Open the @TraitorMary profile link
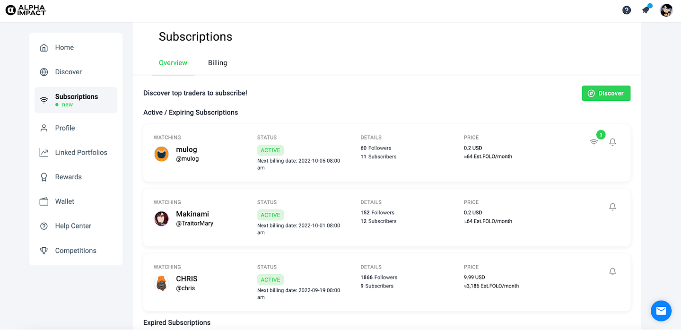The height and width of the screenshot is (330, 681). coord(194,223)
